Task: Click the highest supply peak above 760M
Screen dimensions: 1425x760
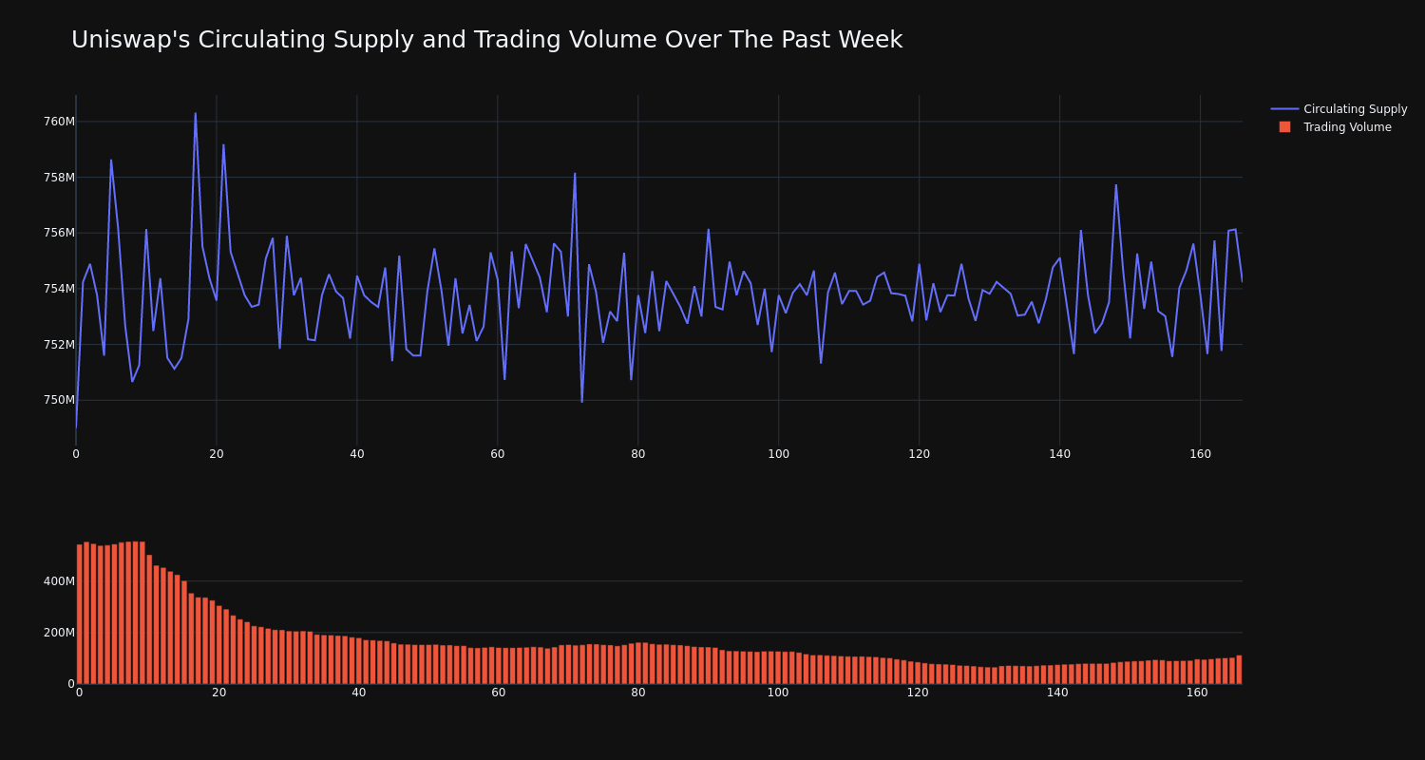Action: [x=196, y=114]
